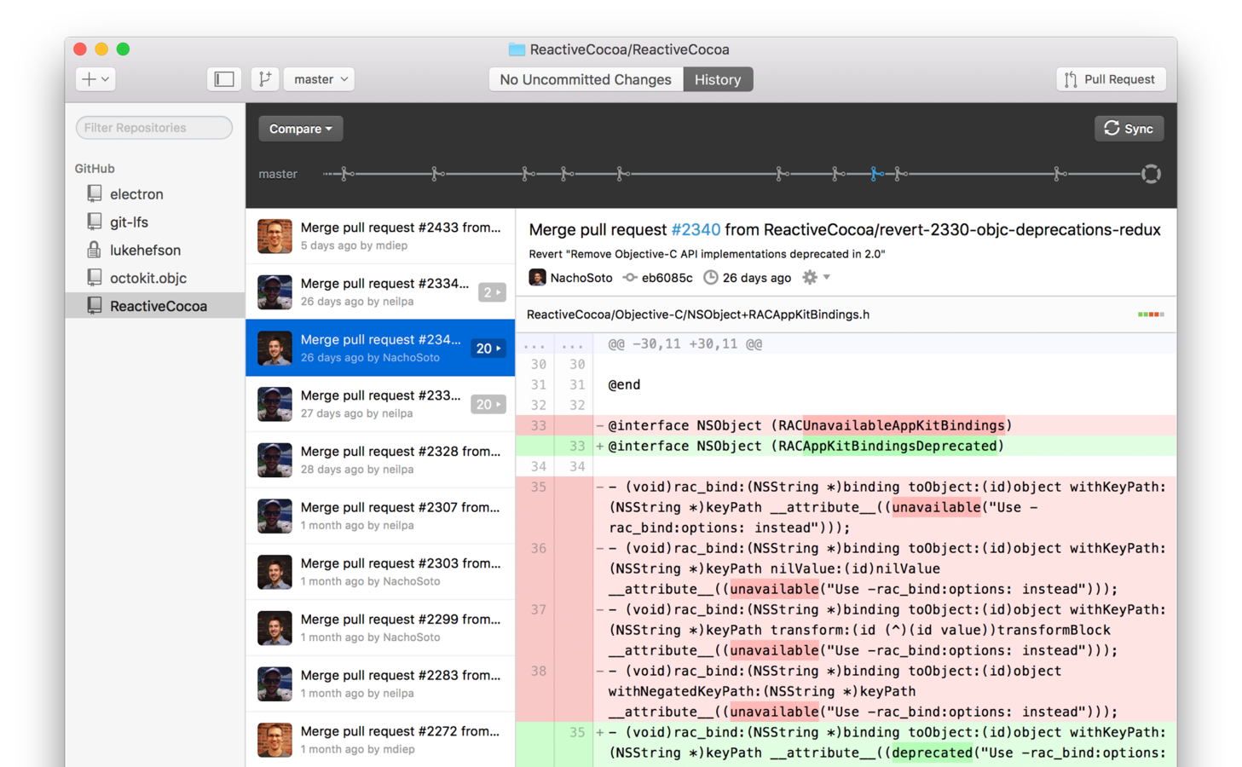The image size is (1242, 767).
Task: Expand the 2 files badge on #2334
Action: click(x=492, y=292)
